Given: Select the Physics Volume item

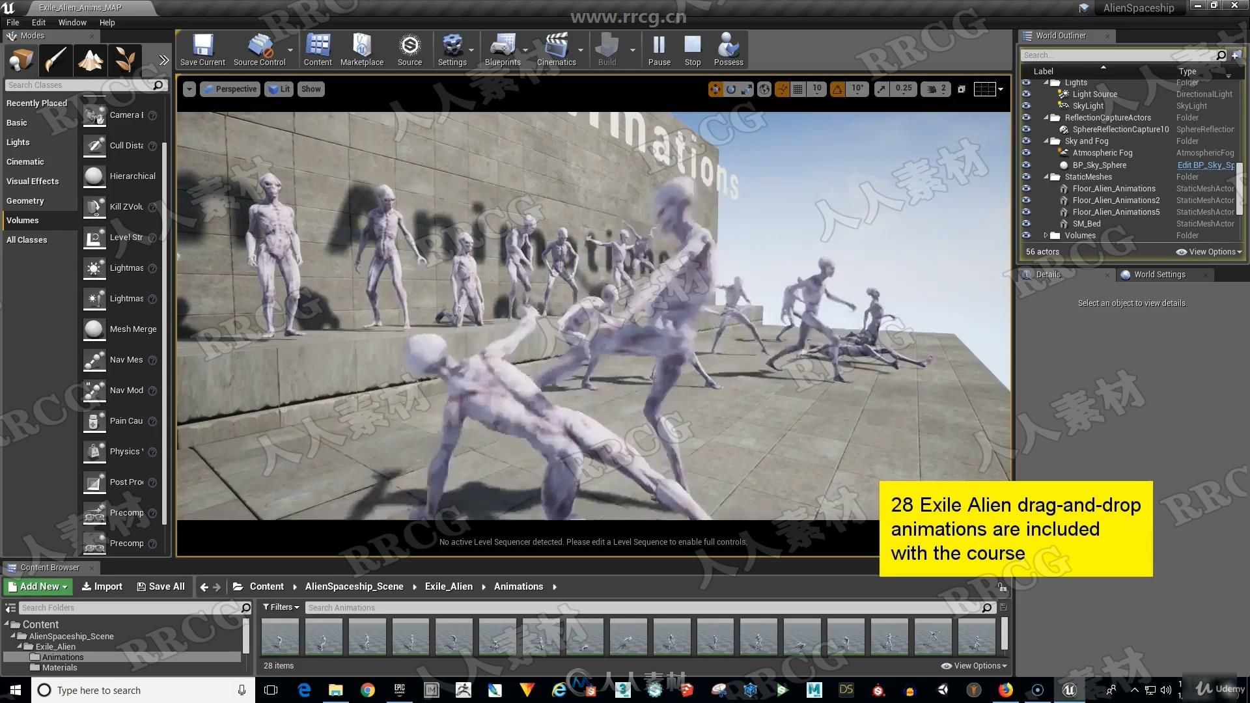Looking at the screenshot, I should pyautogui.click(x=120, y=452).
